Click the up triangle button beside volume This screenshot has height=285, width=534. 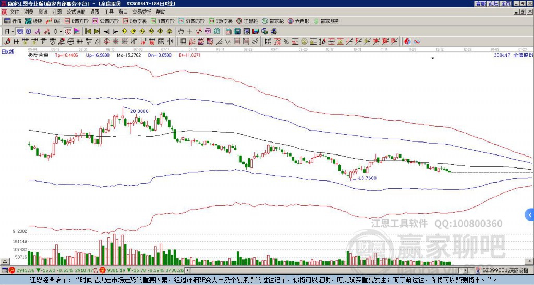point(4,261)
